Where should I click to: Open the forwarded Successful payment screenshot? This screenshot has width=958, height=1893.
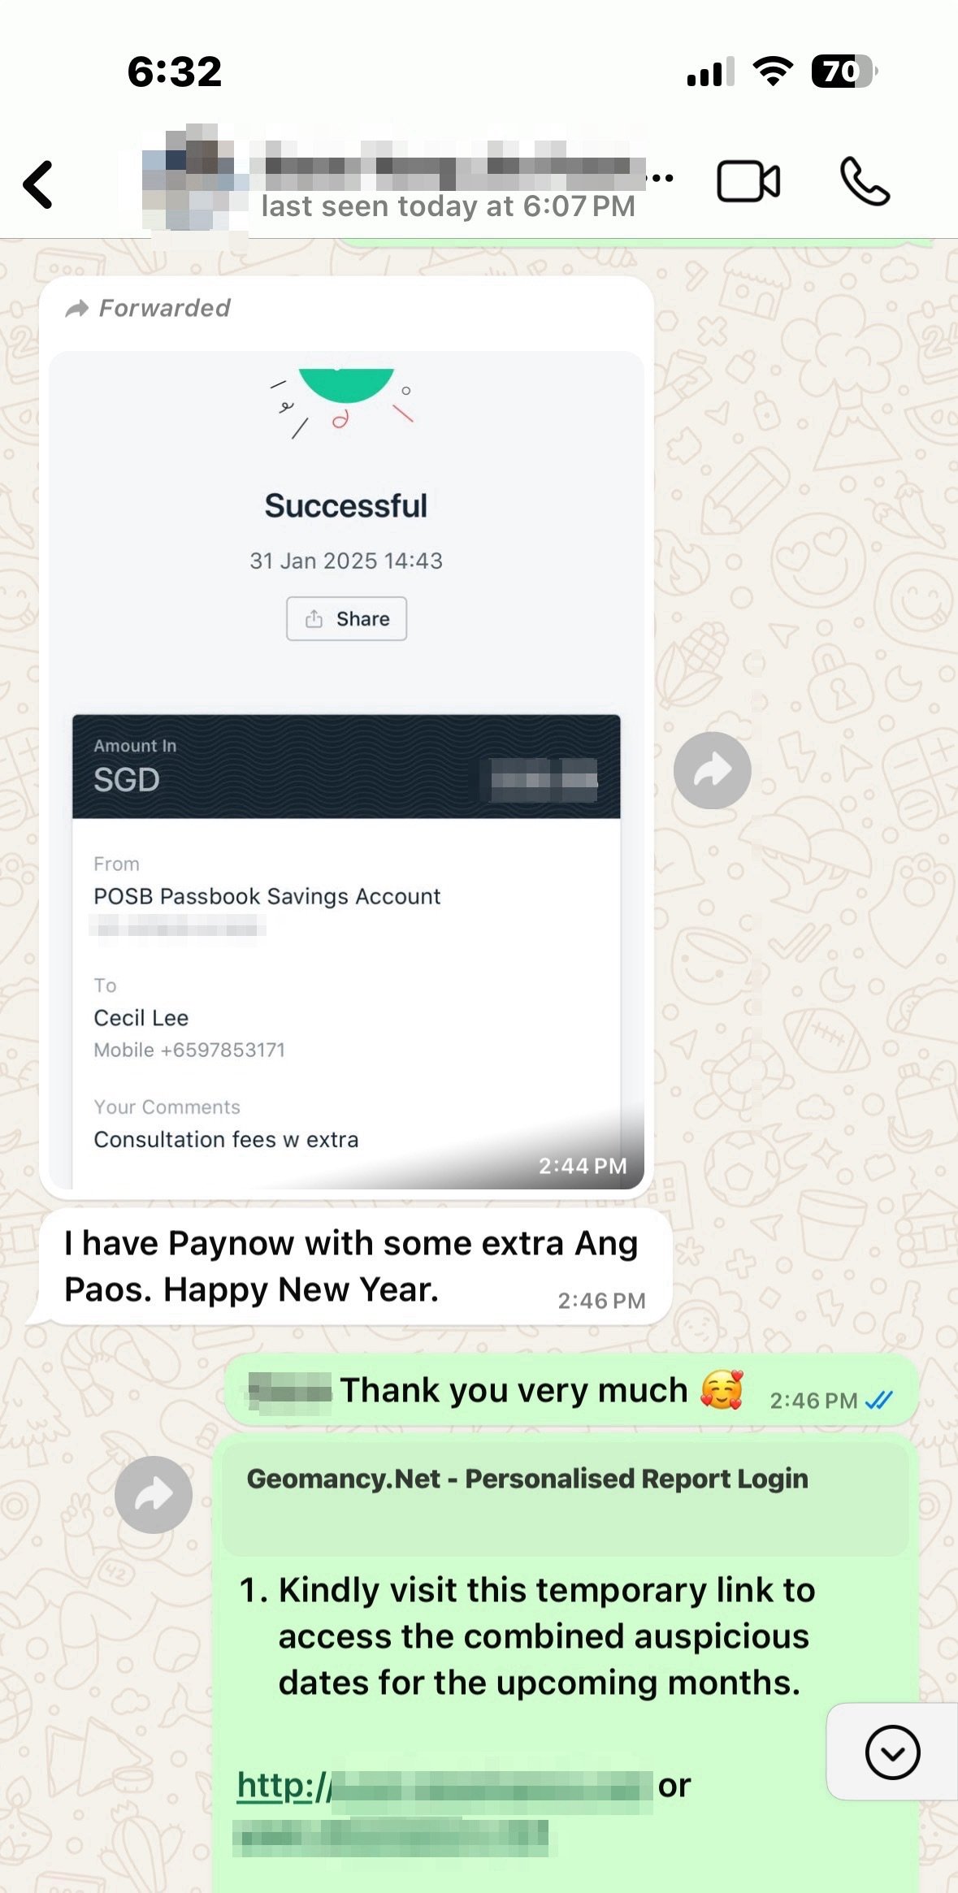tap(346, 770)
